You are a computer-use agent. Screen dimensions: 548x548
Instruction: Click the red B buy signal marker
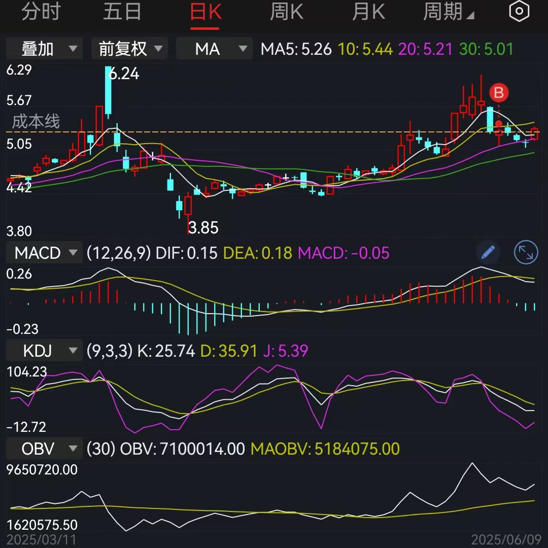pos(499,93)
